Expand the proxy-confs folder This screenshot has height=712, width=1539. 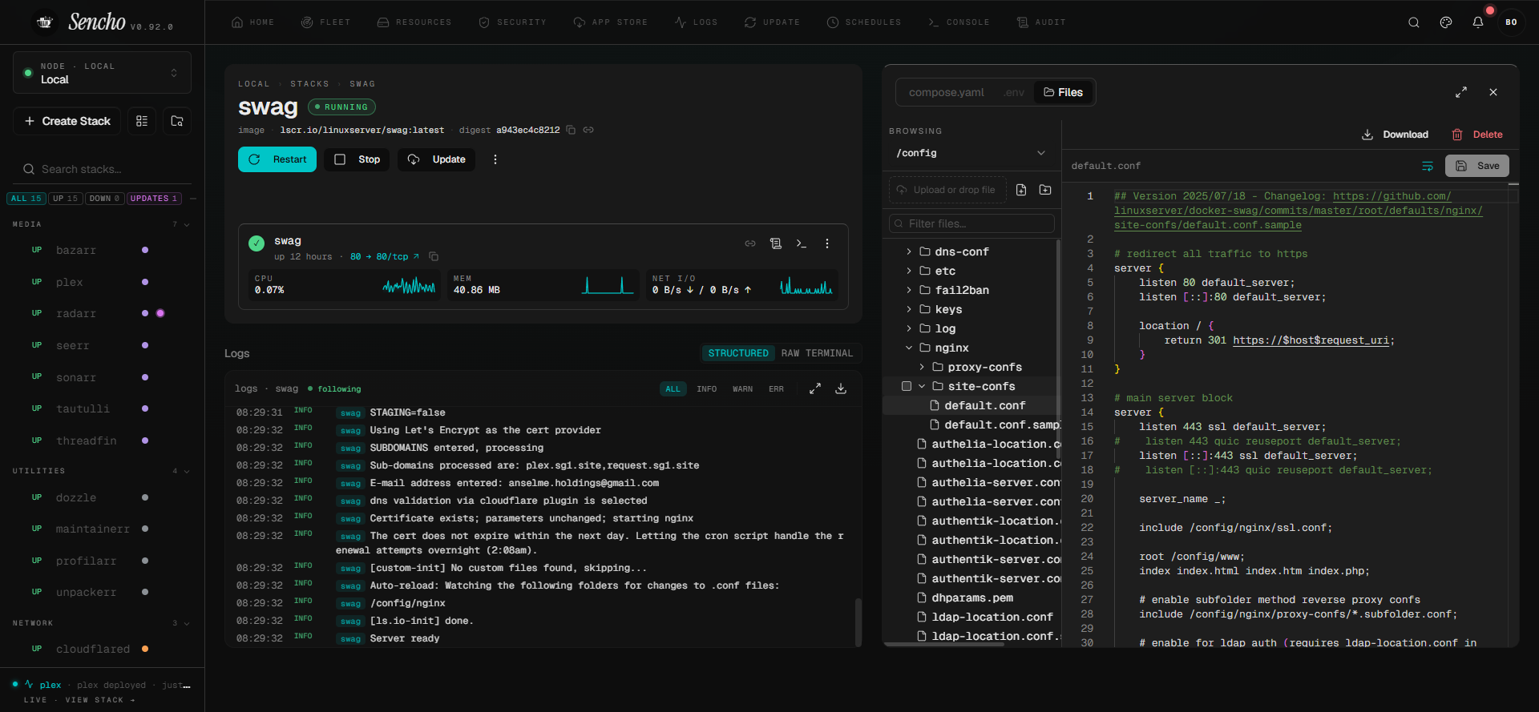click(x=922, y=367)
